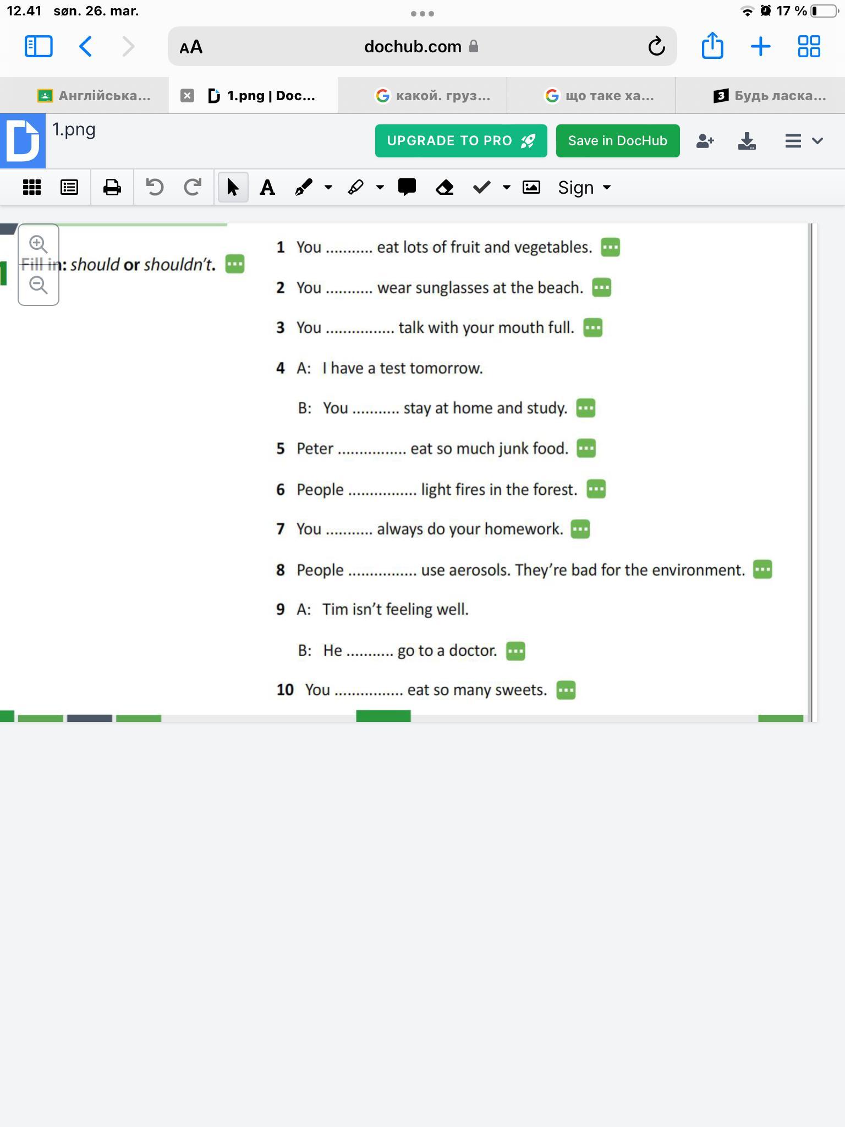Open the page thumbnails grid view
The width and height of the screenshot is (845, 1127).
[x=32, y=188]
